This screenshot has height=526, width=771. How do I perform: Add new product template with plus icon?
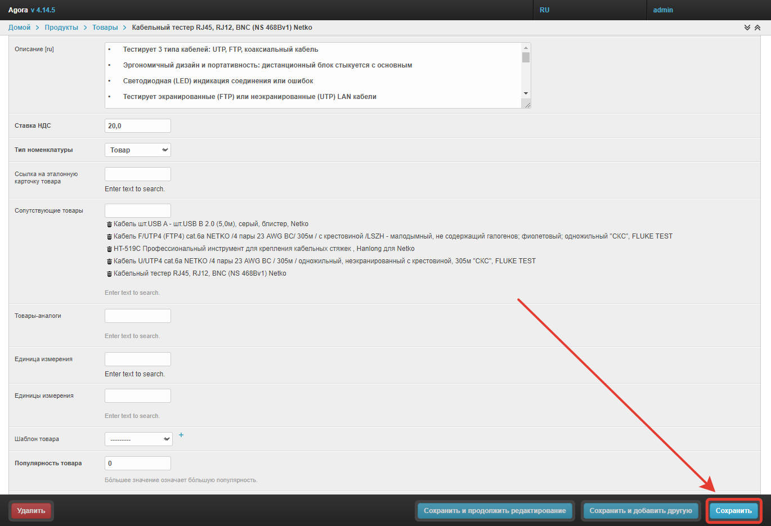[181, 435]
